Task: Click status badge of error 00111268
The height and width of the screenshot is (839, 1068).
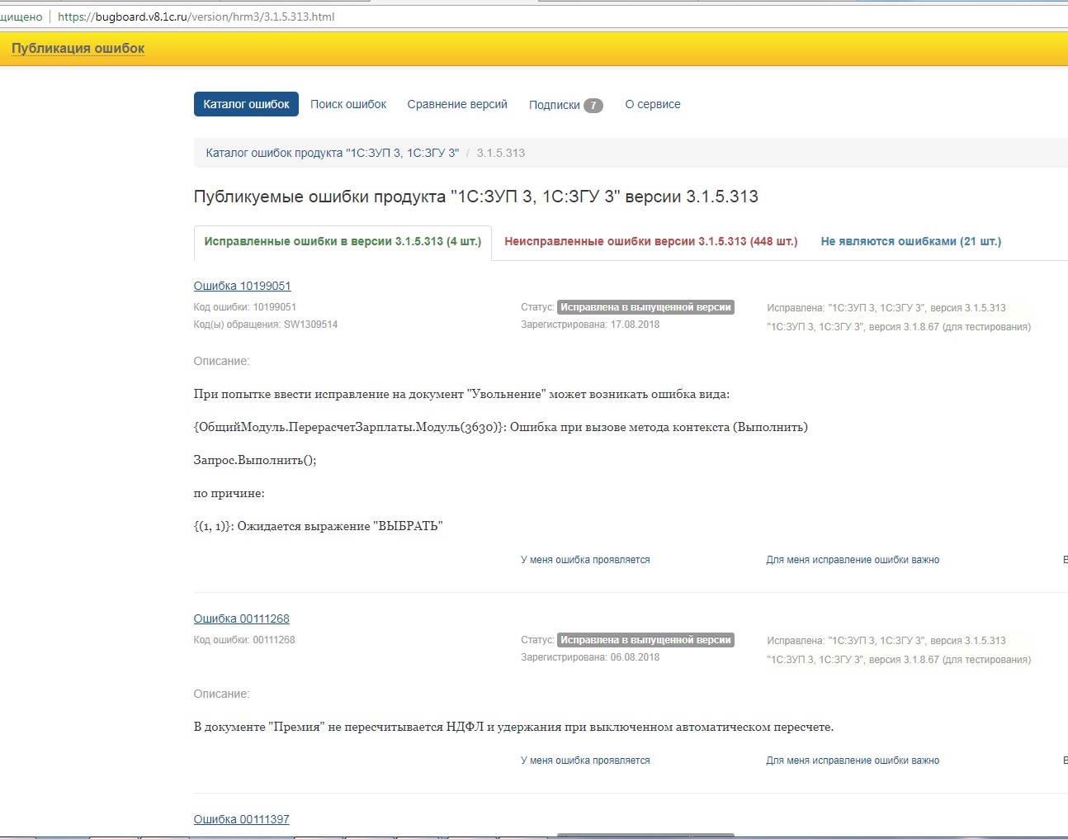Action: point(645,640)
